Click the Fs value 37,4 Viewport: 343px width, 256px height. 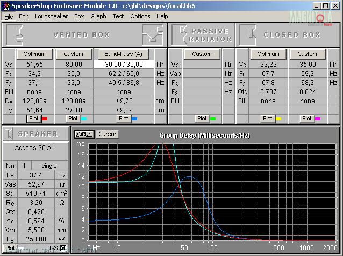click(36, 175)
